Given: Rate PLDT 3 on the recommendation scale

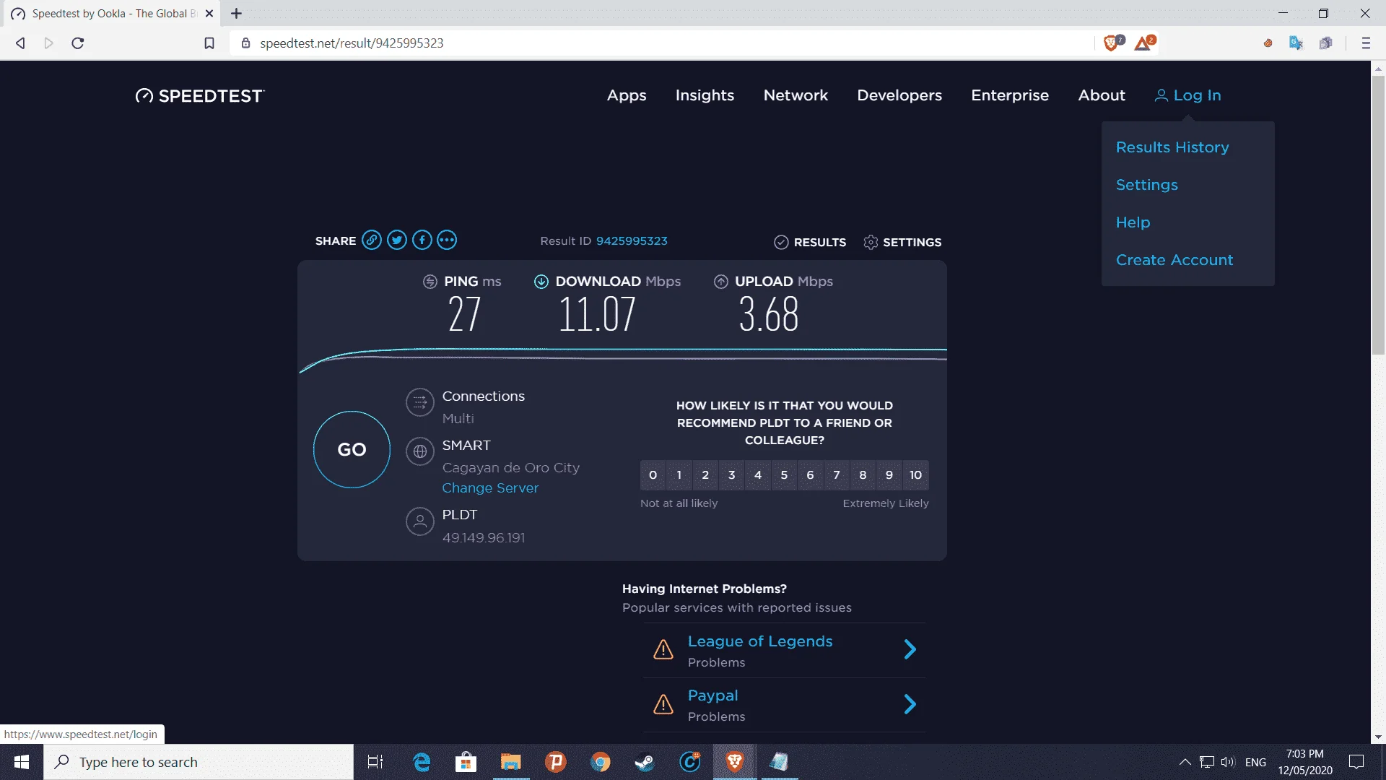Looking at the screenshot, I should point(731,475).
